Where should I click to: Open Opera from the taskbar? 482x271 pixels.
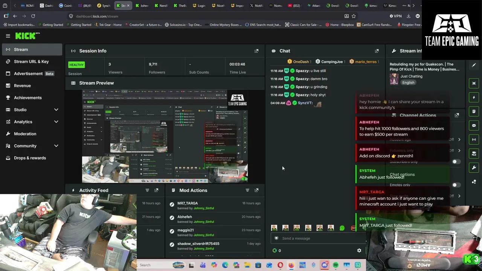point(280,265)
